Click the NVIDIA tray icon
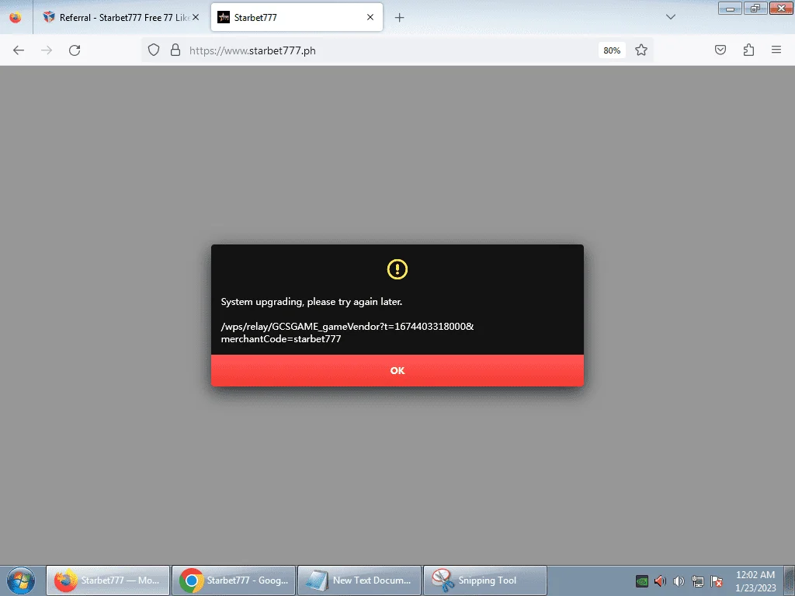 pyautogui.click(x=642, y=581)
